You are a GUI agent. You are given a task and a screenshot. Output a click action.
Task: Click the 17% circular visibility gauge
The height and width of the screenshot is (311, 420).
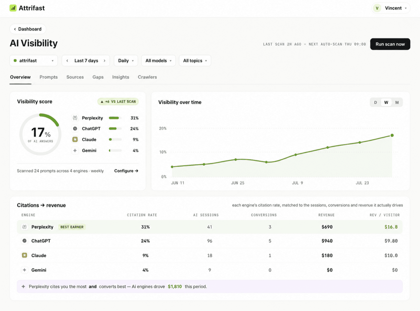tap(40, 134)
